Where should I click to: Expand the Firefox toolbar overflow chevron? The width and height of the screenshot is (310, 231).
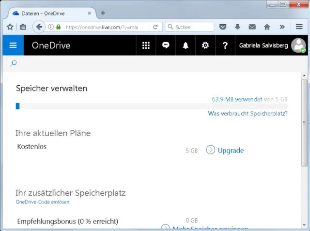pos(282,27)
